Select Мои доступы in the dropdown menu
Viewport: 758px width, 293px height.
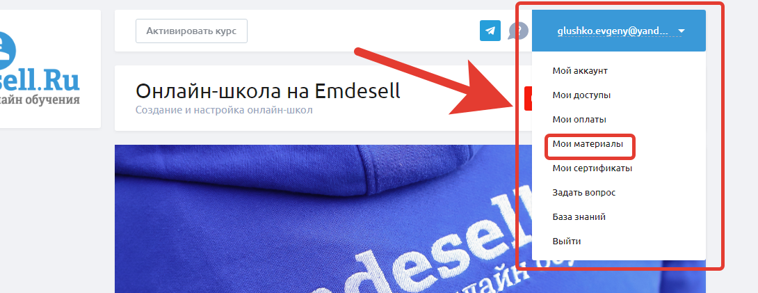pos(581,95)
